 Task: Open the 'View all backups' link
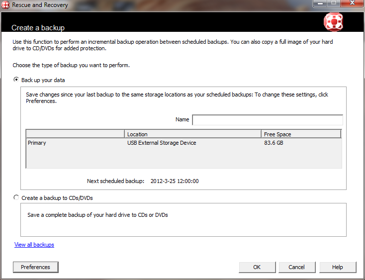[34, 245]
